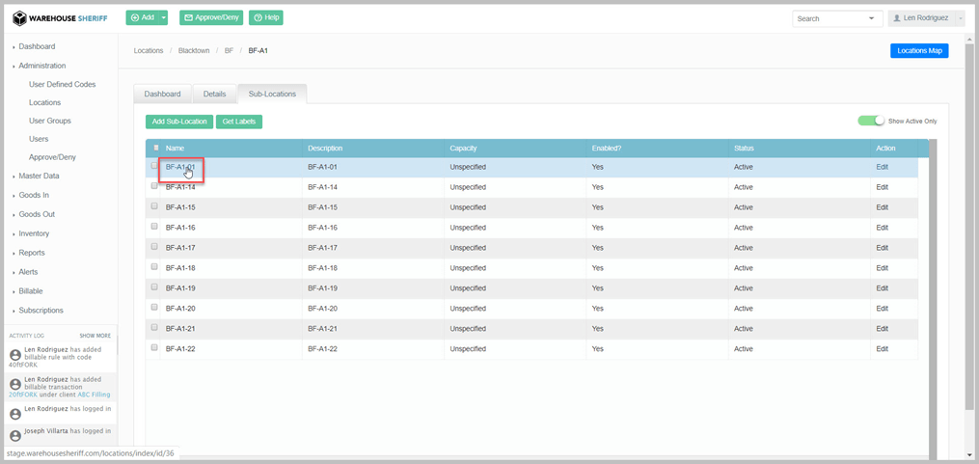Viewport: 979px width, 464px height.
Task: Click the table header select-all icon
Action: tap(156, 148)
